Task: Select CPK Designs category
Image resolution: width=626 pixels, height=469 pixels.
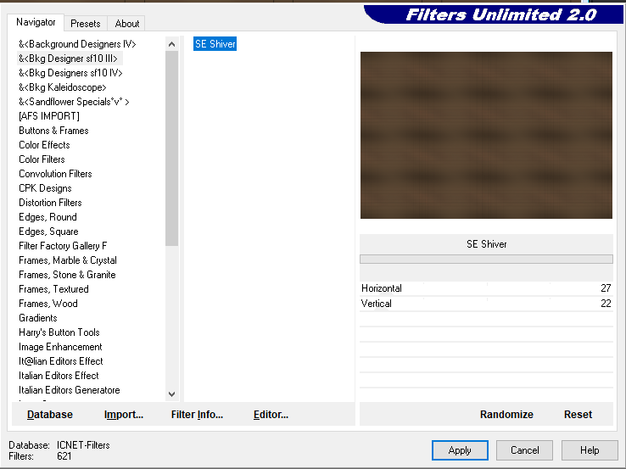Action: coord(45,188)
